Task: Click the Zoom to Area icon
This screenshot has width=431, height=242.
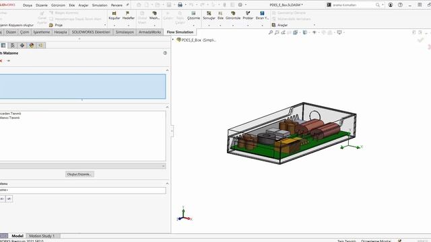Action: coord(277,32)
